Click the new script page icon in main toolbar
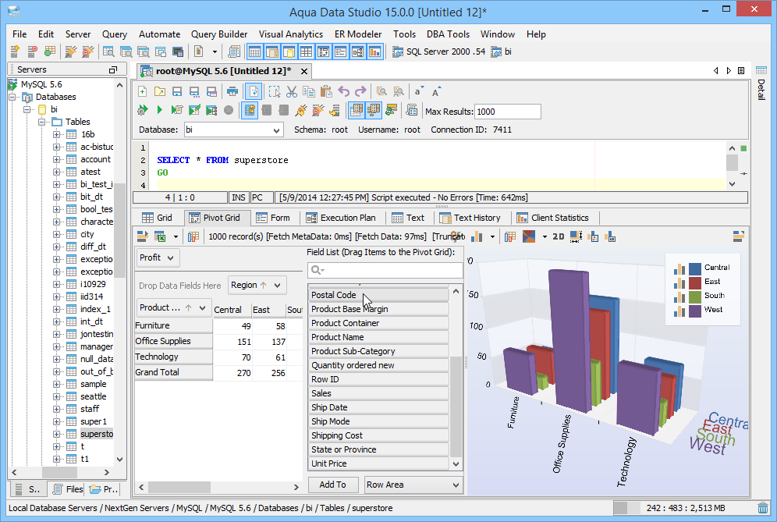The image size is (777, 522). point(199,51)
